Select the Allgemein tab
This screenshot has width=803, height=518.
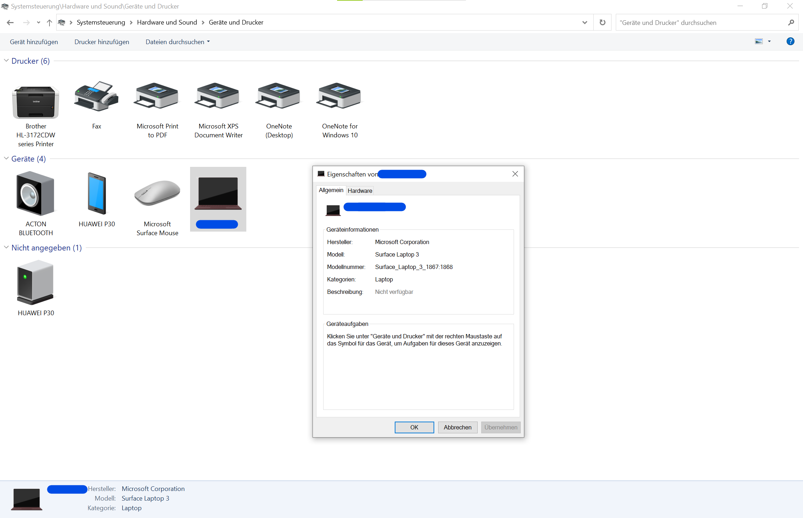pos(331,190)
